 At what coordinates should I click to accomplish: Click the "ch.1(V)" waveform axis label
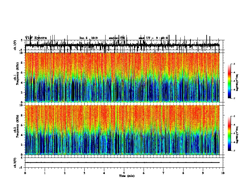click(x=15, y=45)
